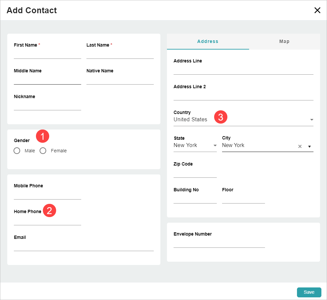The image size is (327, 300).
Task: Switch to the Address tab
Action: pyautogui.click(x=208, y=41)
